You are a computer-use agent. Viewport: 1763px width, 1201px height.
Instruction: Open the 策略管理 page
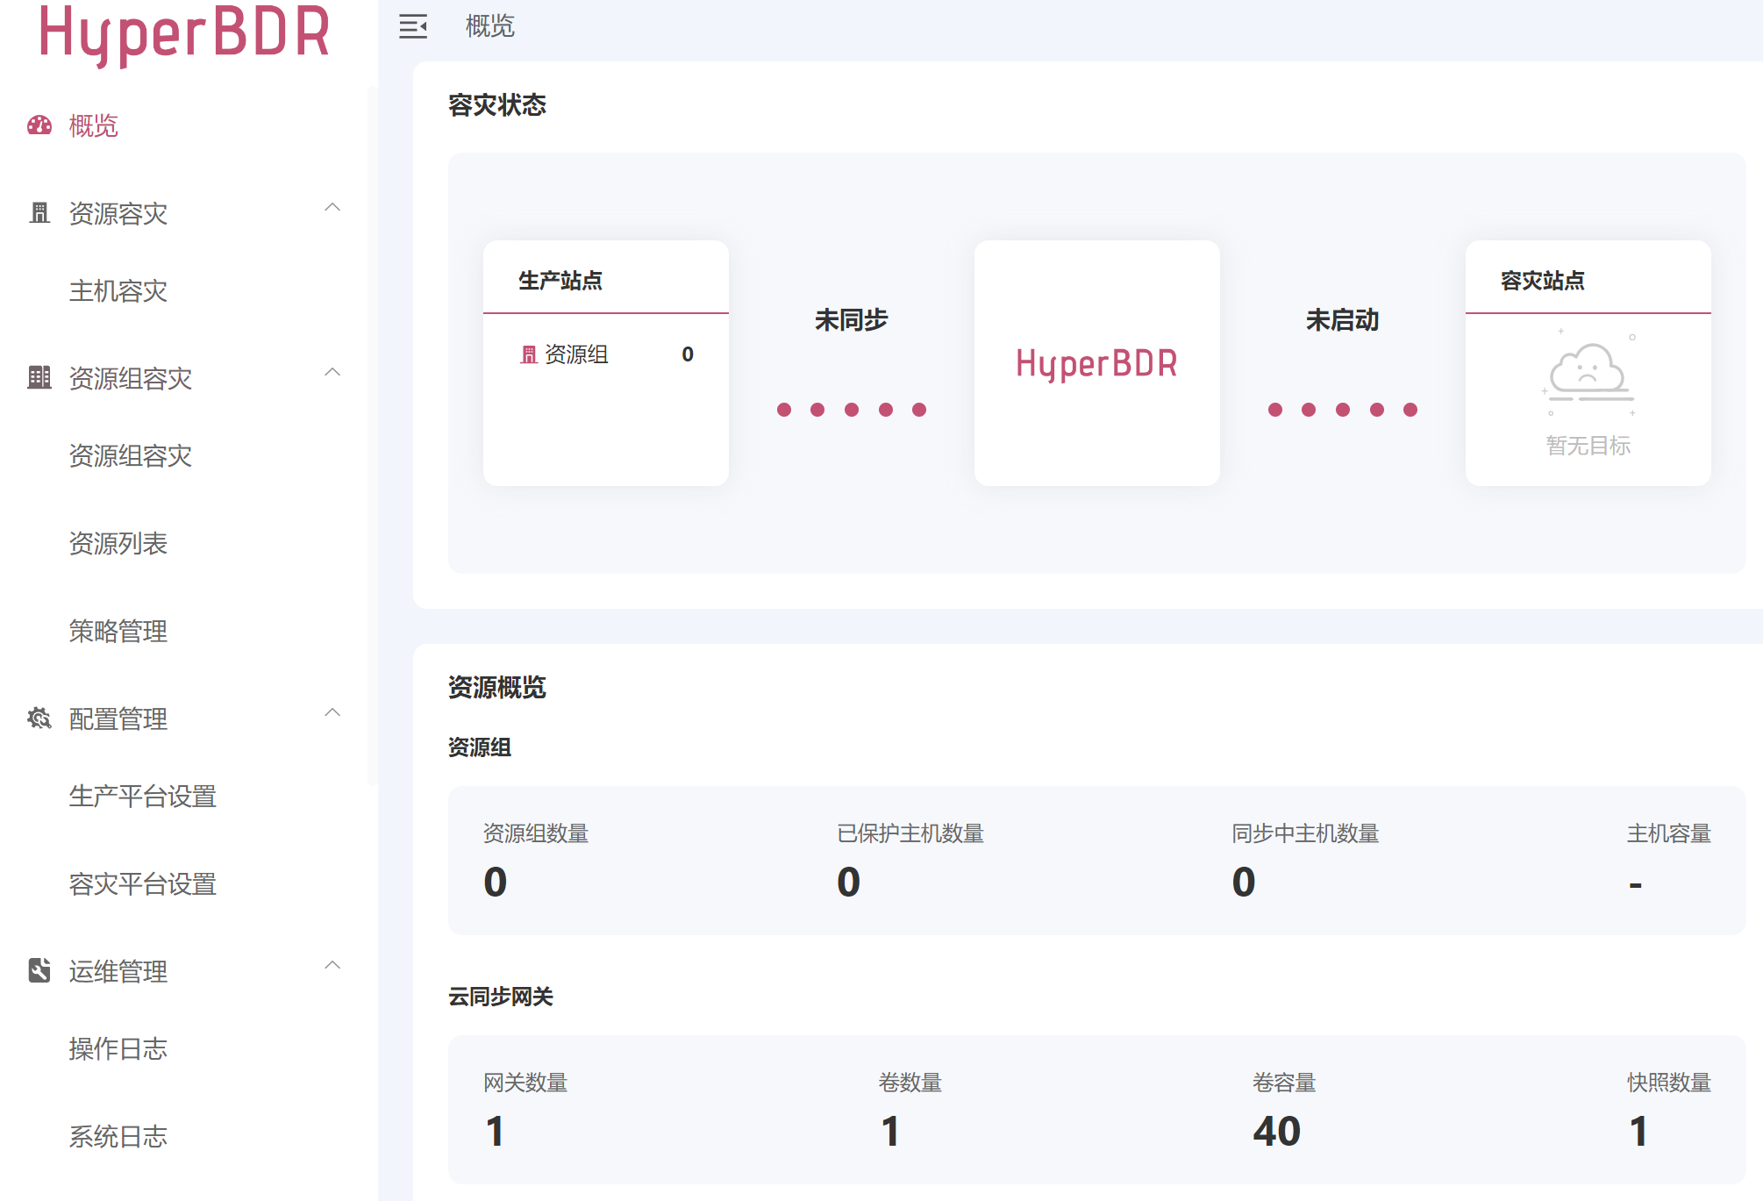118,631
